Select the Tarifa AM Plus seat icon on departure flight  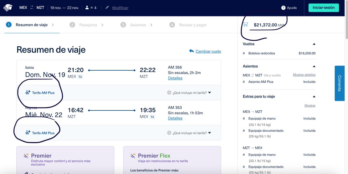point(28,92)
